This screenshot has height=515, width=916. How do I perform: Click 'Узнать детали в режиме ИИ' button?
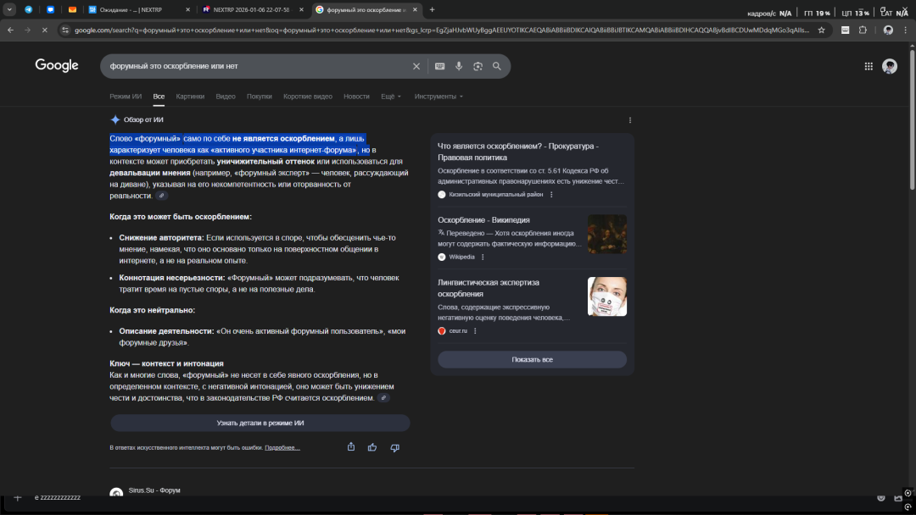pyautogui.click(x=260, y=423)
